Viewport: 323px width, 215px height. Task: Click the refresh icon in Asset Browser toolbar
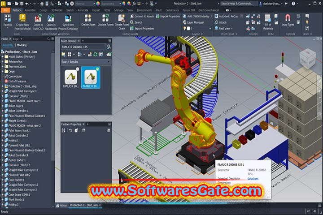point(95,54)
